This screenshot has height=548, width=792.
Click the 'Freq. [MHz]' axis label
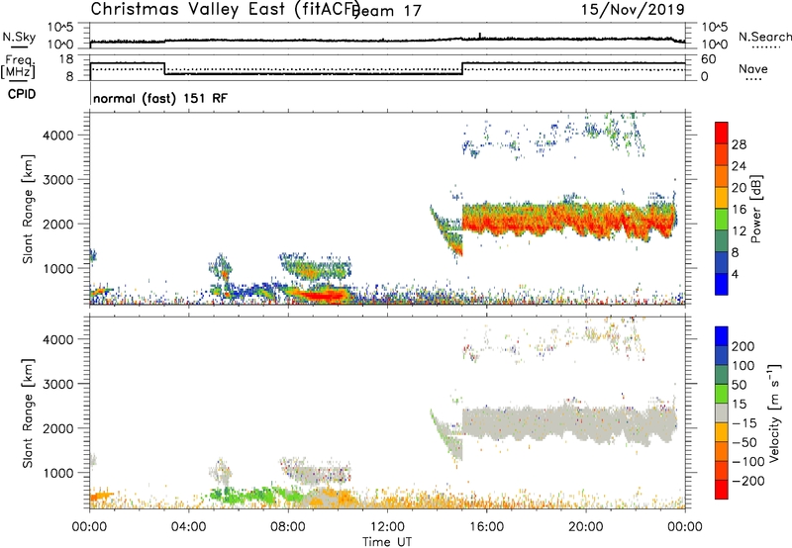point(18,66)
